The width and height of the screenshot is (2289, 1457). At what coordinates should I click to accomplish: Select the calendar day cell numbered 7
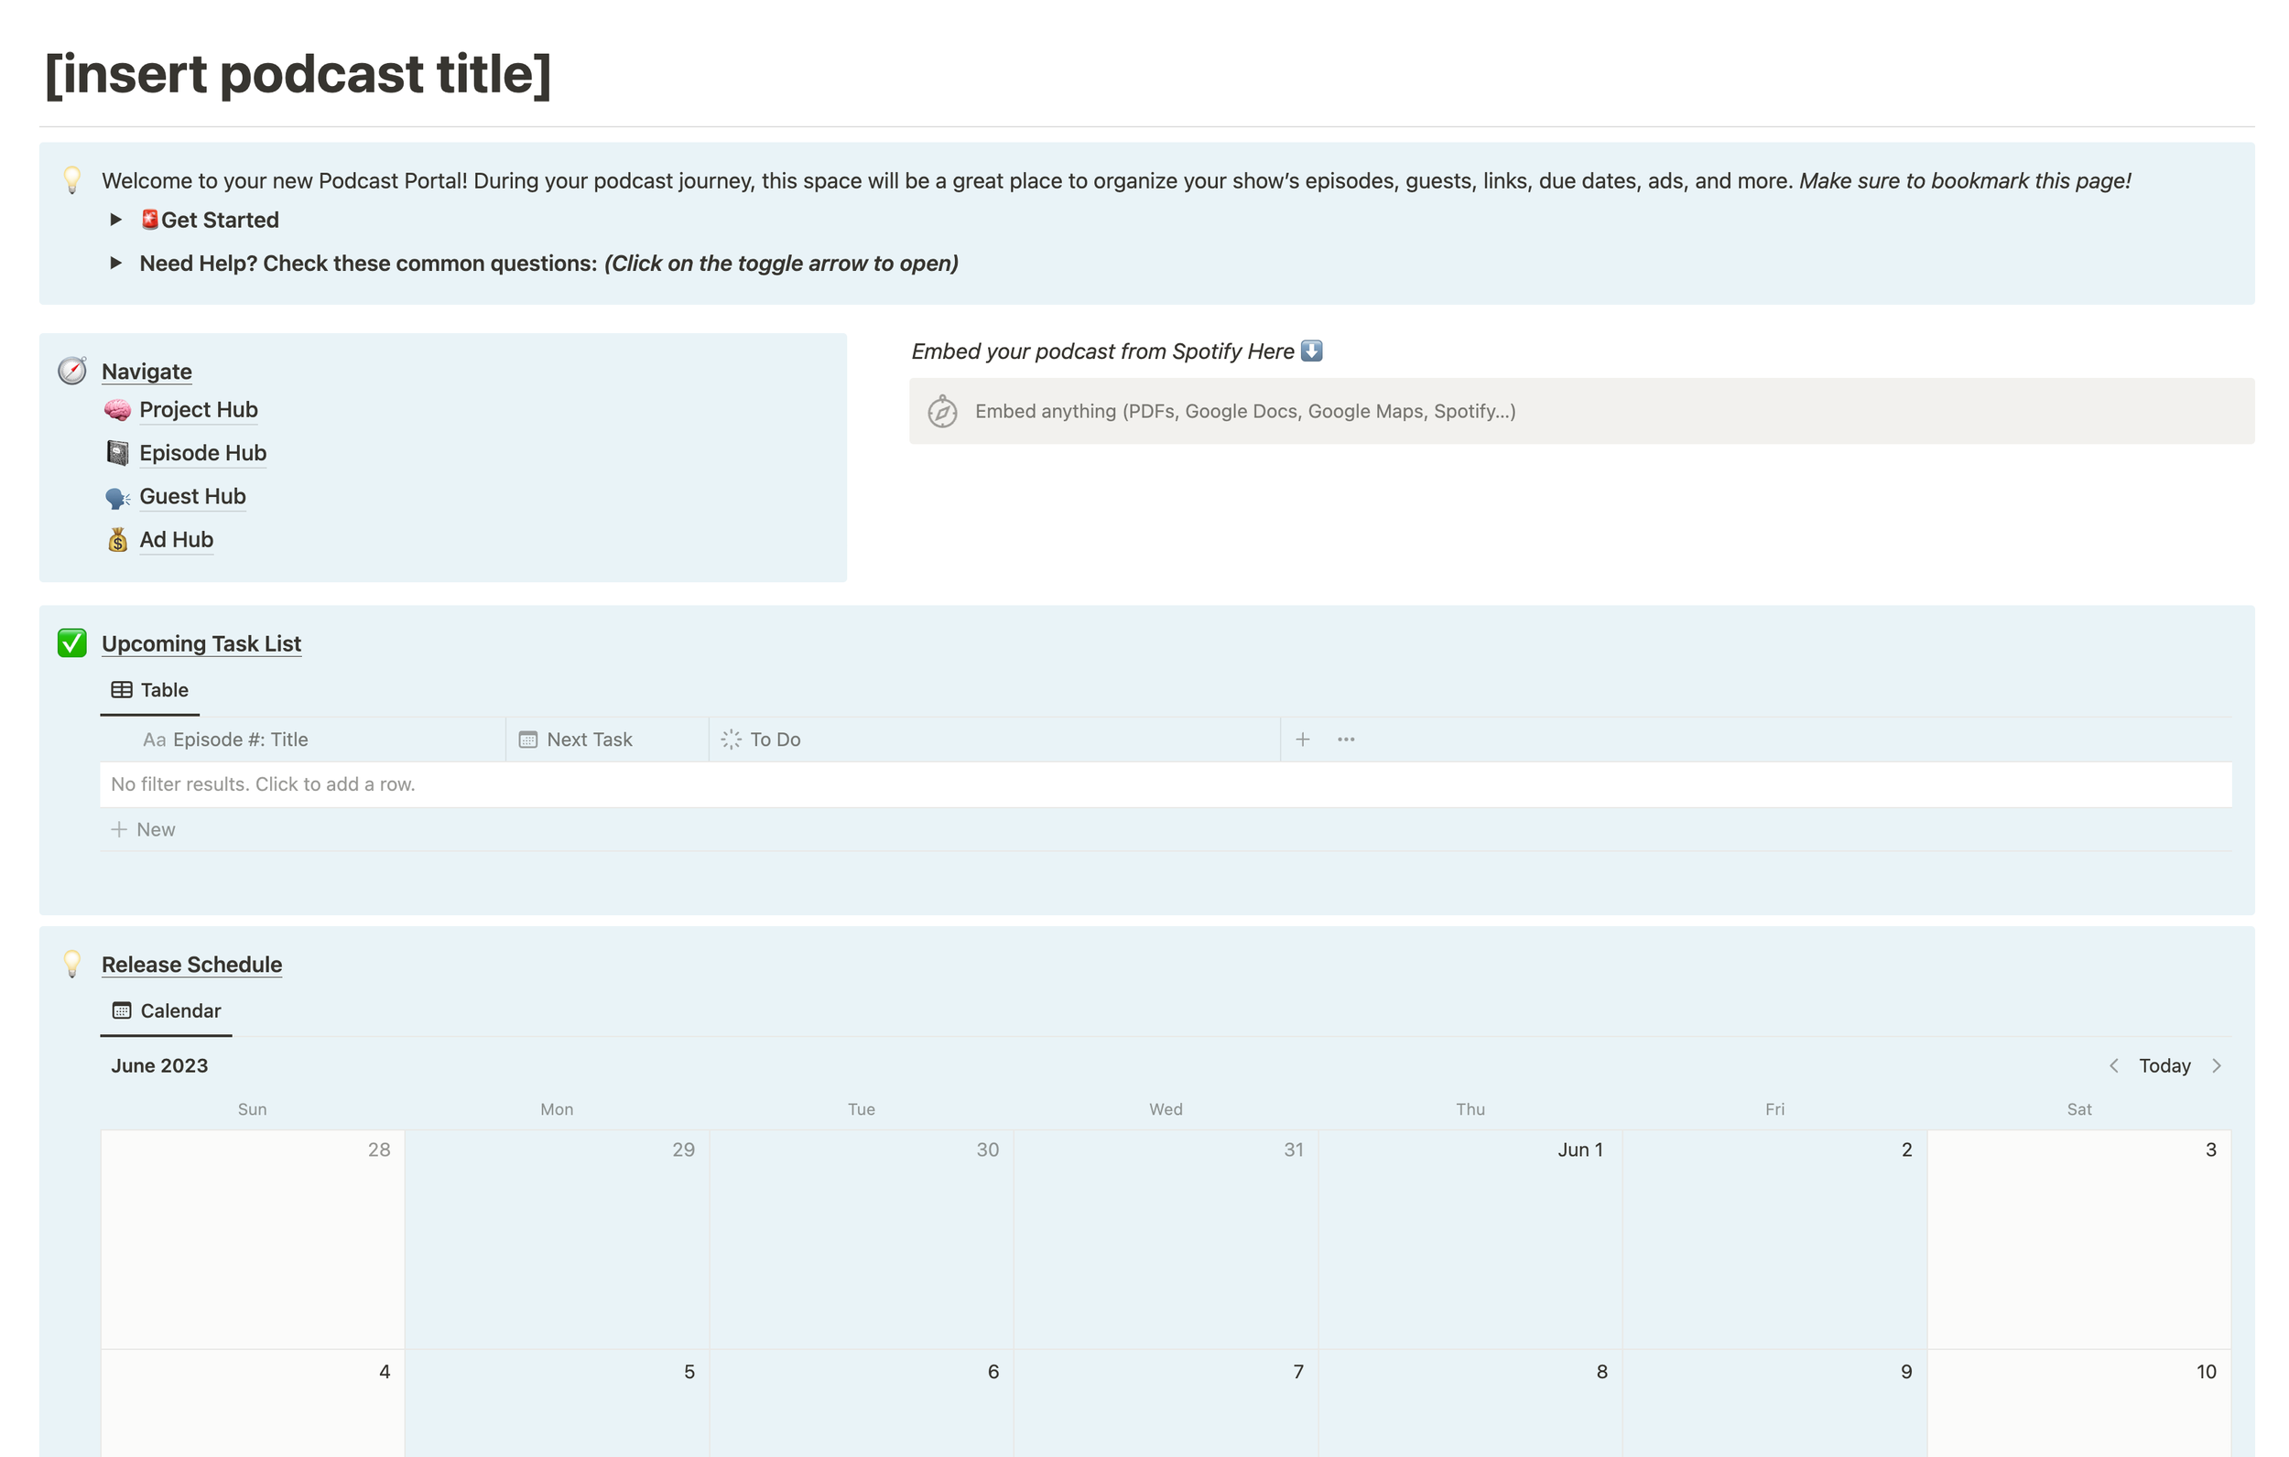pos(1166,1403)
